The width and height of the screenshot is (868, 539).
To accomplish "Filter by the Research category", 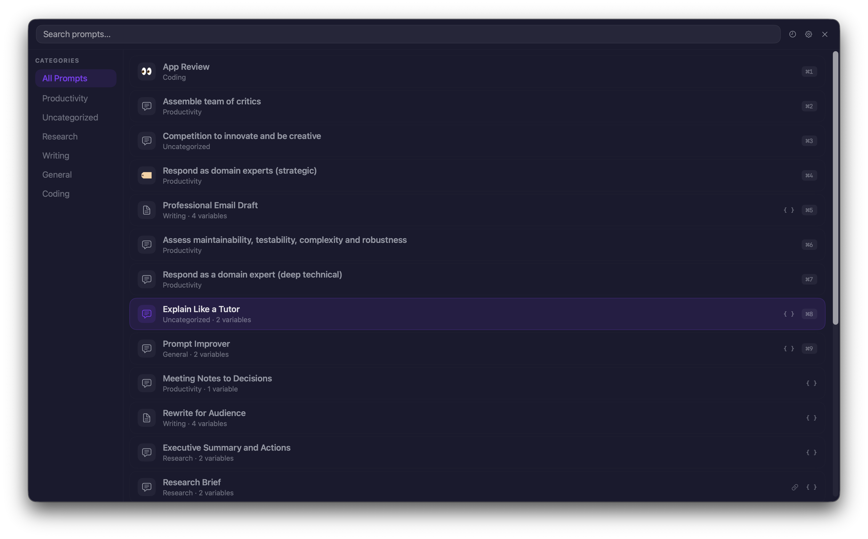I will click(60, 137).
